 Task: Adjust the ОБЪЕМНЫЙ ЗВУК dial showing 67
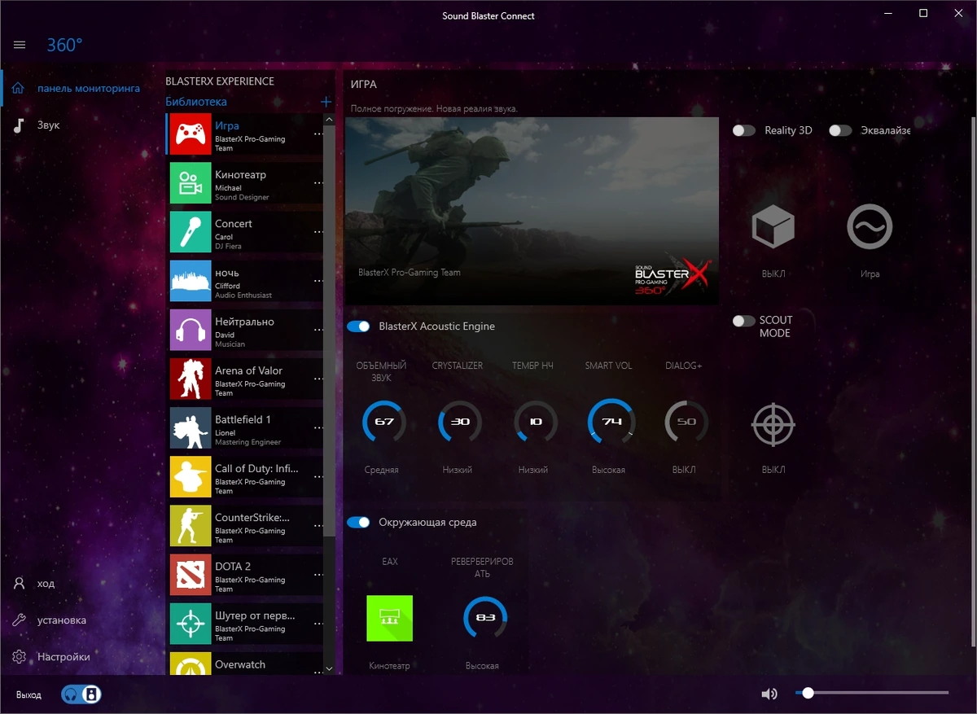(x=383, y=422)
